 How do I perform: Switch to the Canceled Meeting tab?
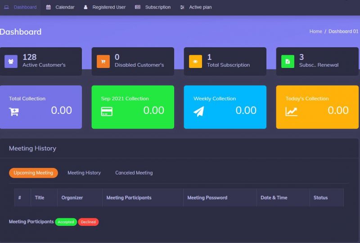pyautogui.click(x=134, y=173)
